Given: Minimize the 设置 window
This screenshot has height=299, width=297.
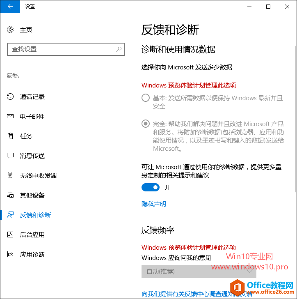Looking at the screenshot, I should click(249, 7).
